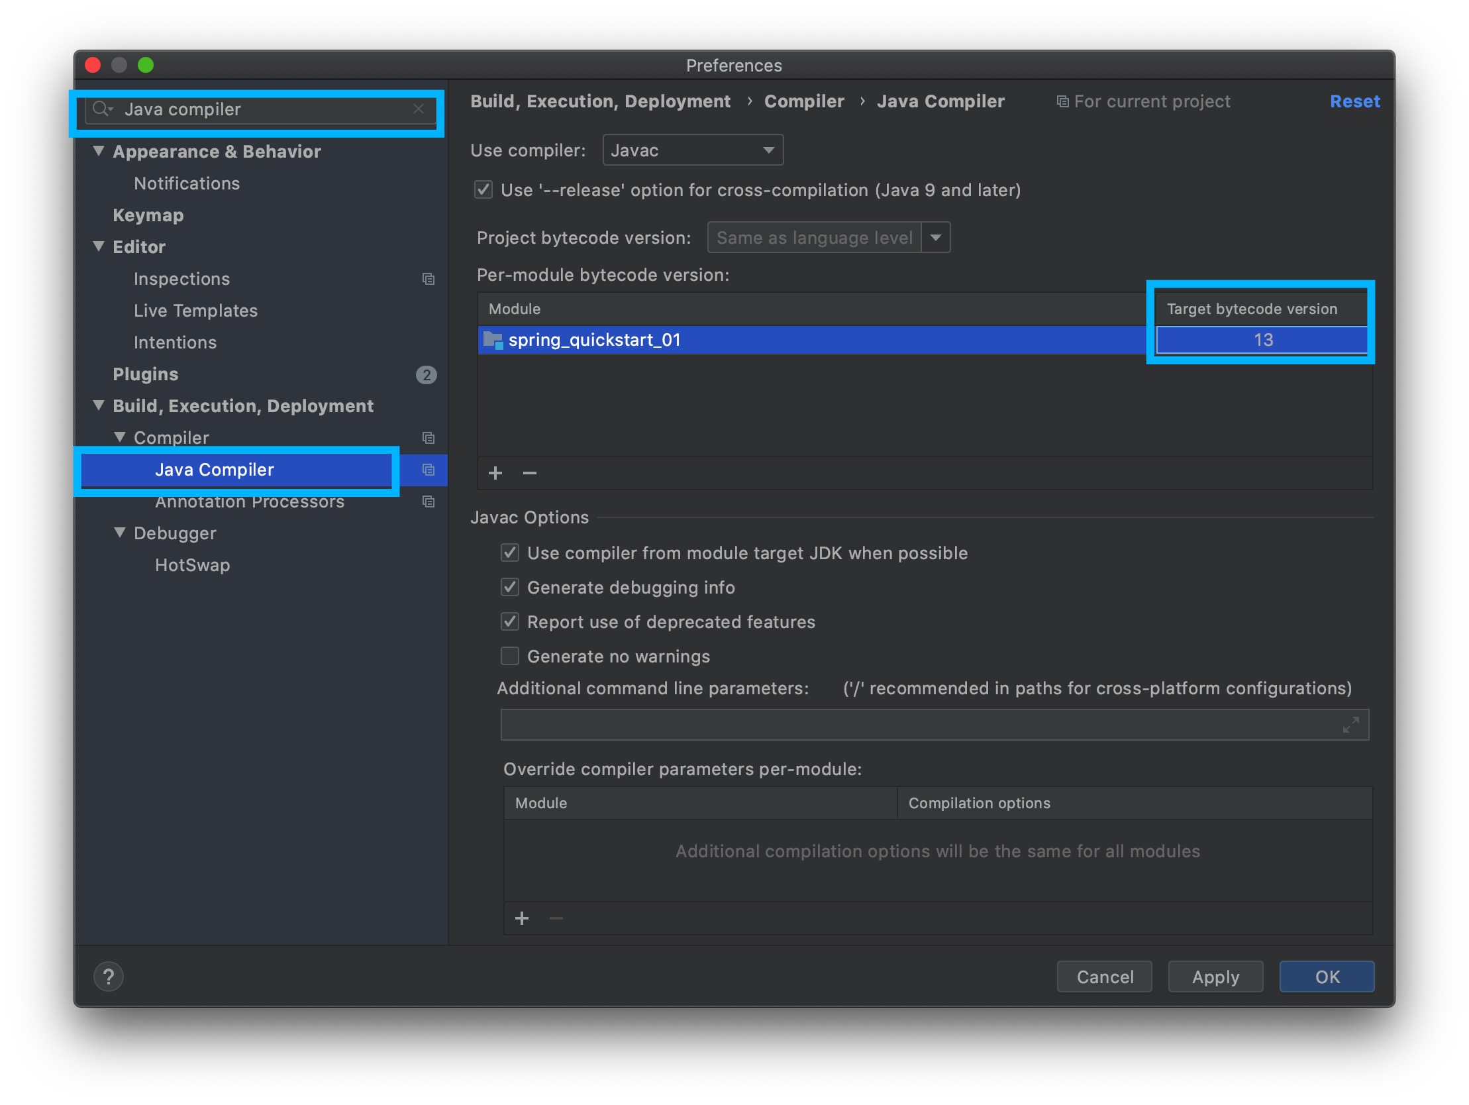The image size is (1469, 1105).
Task: Click the Apply button
Action: pos(1215,976)
